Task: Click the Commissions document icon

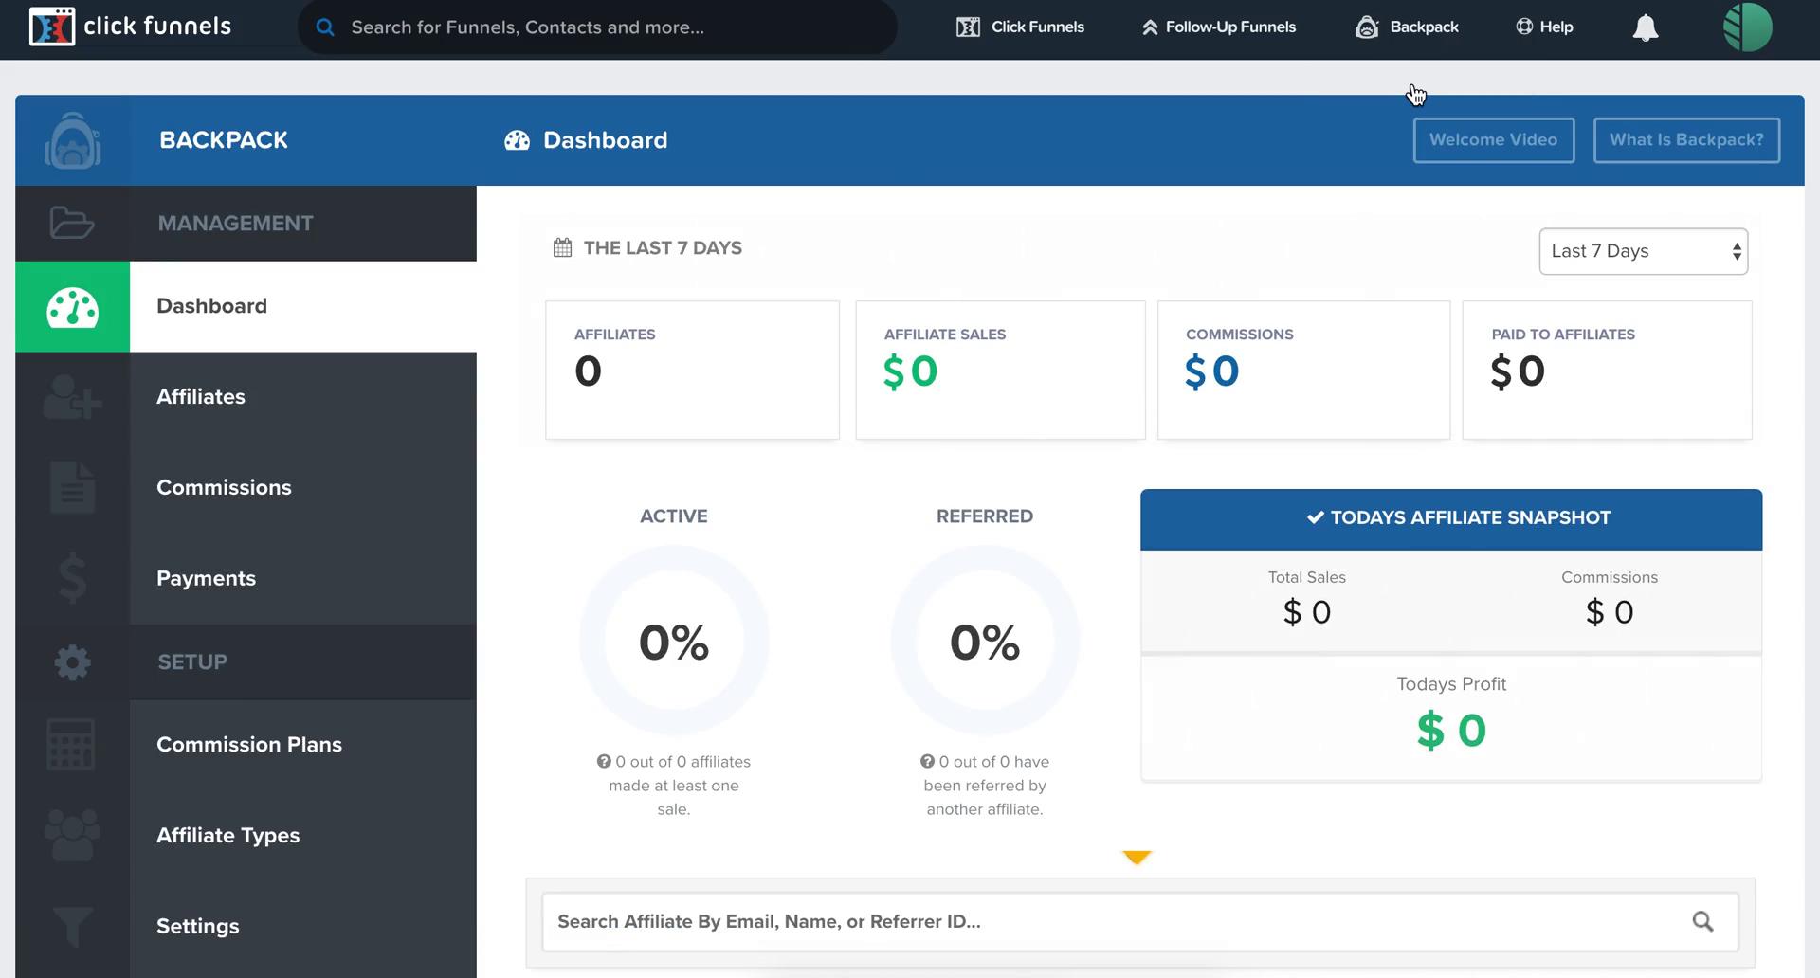Action: [x=72, y=487]
